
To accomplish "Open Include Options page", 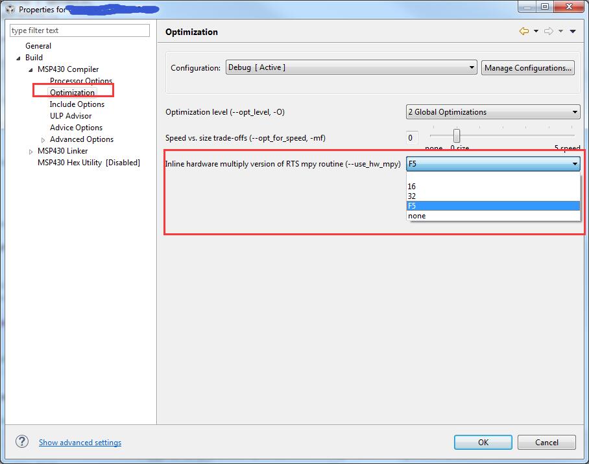I will point(77,104).
